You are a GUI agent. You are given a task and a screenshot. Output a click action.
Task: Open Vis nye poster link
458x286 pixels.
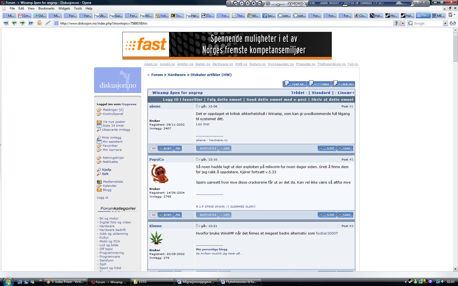[x=114, y=122]
